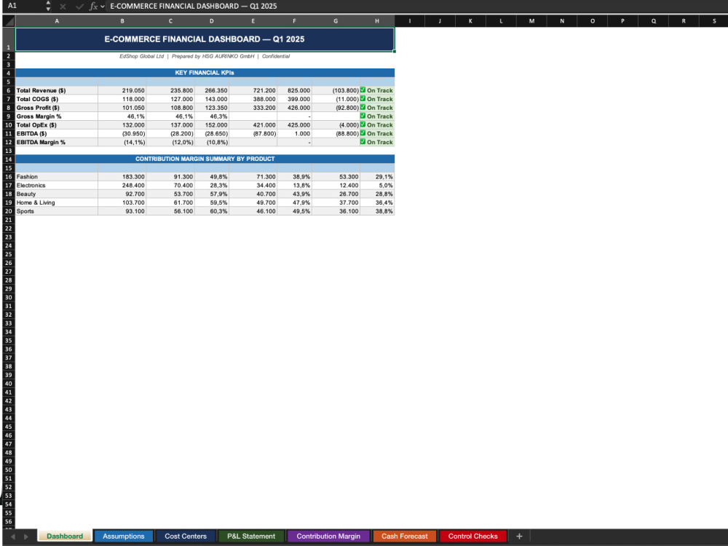
Task: Switch to the Control Checks tab
Action: coord(472,537)
